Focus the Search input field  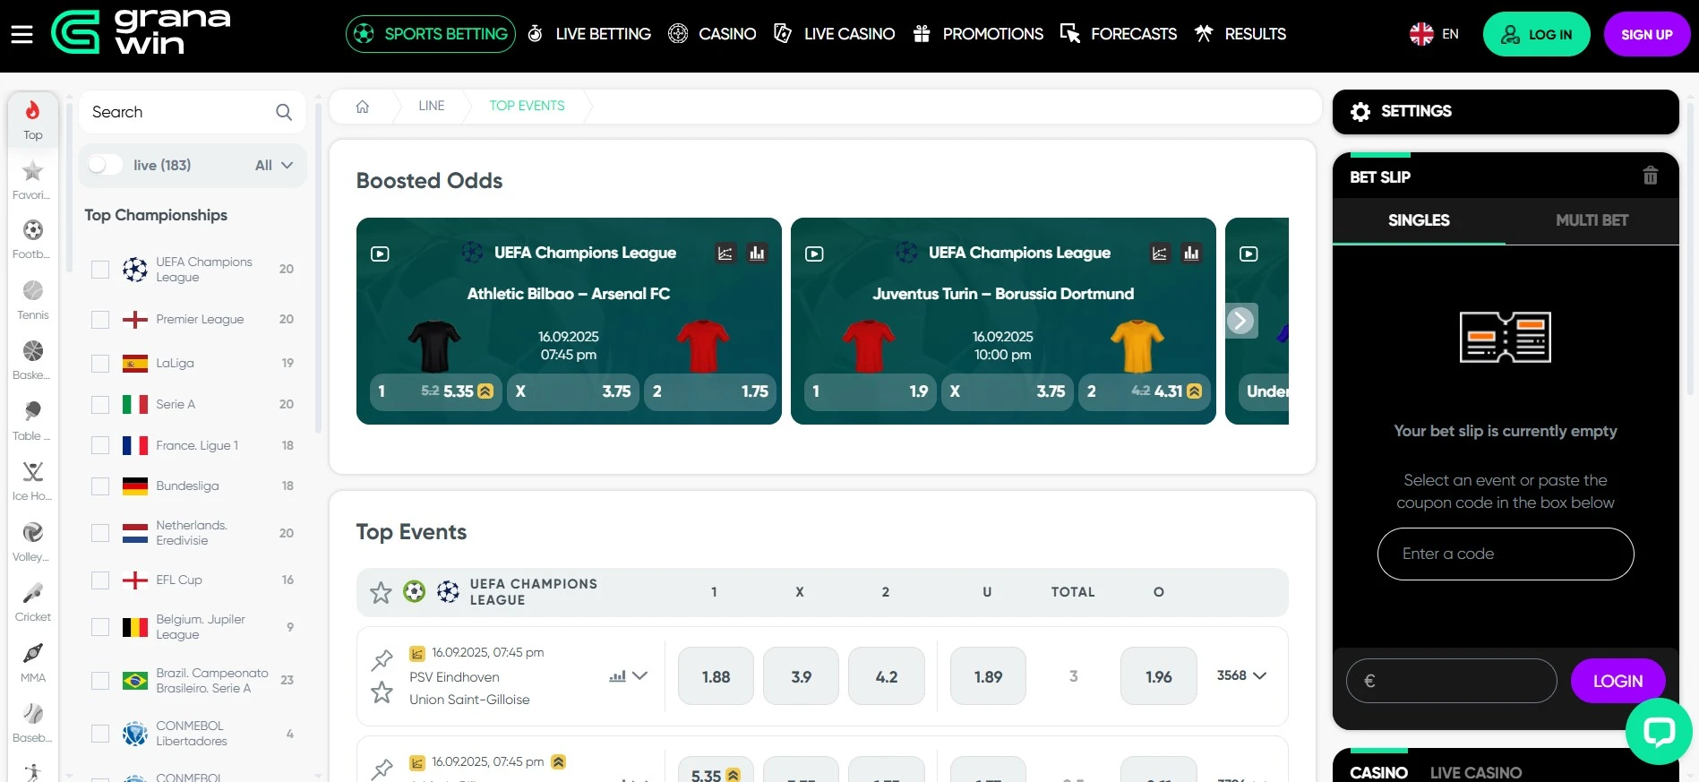193,112
